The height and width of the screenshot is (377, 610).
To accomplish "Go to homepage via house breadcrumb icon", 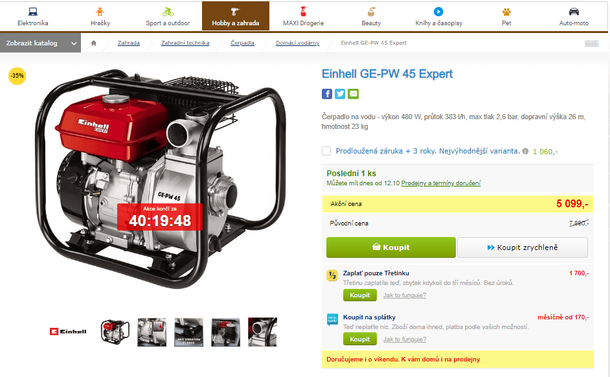I will pos(94,43).
